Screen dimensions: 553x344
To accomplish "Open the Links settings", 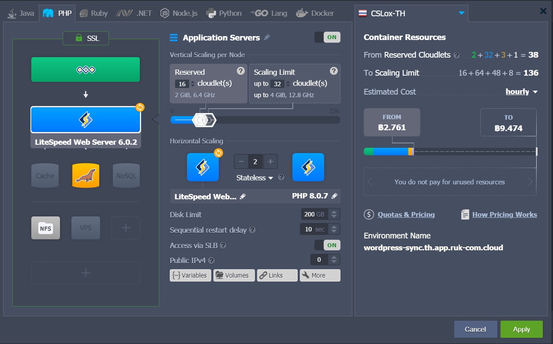I will click(x=277, y=275).
